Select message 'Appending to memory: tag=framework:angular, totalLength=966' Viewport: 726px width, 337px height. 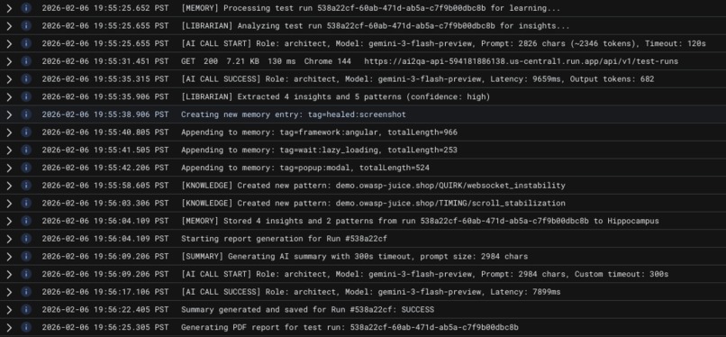coord(319,132)
